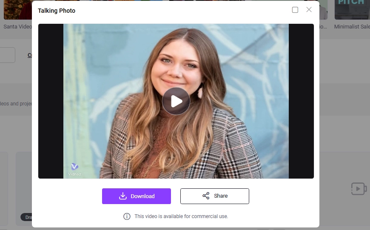Viewport: 370px width, 230px height.
Task: Click the video camera icon behind dialog
Action: pos(359,189)
